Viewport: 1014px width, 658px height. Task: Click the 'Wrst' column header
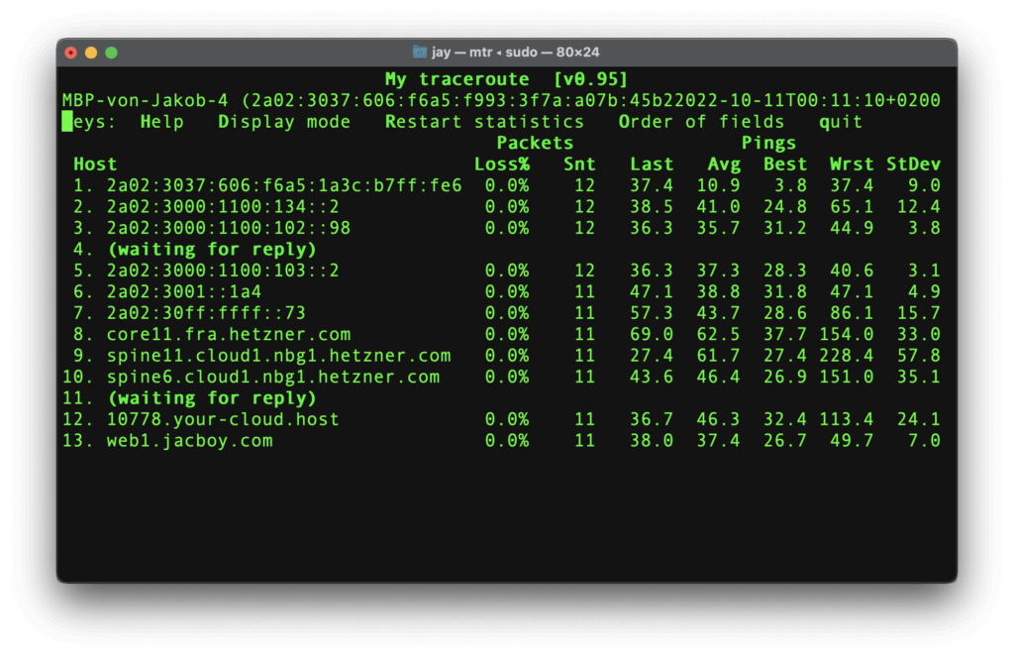click(x=851, y=164)
